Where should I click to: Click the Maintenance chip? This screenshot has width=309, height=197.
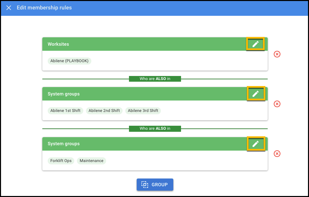[x=91, y=161]
